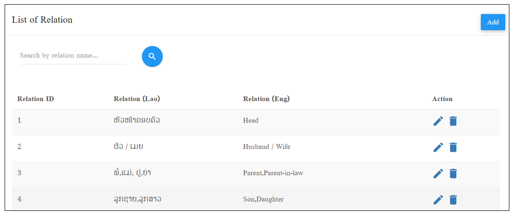Image resolution: width=514 pixels, height=216 pixels.
Task: Delete the Head relation row
Action: (x=453, y=121)
